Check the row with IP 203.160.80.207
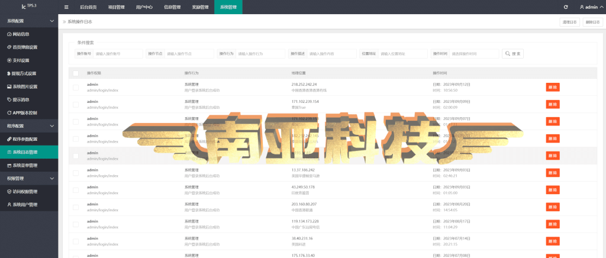Image resolution: width=606 pixels, height=258 pixels. pos(75,207)
